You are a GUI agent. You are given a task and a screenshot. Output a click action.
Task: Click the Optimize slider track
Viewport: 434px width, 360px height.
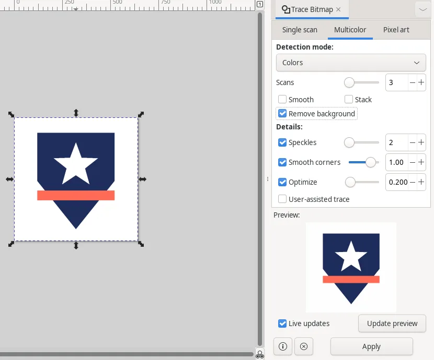coord(362,182)
